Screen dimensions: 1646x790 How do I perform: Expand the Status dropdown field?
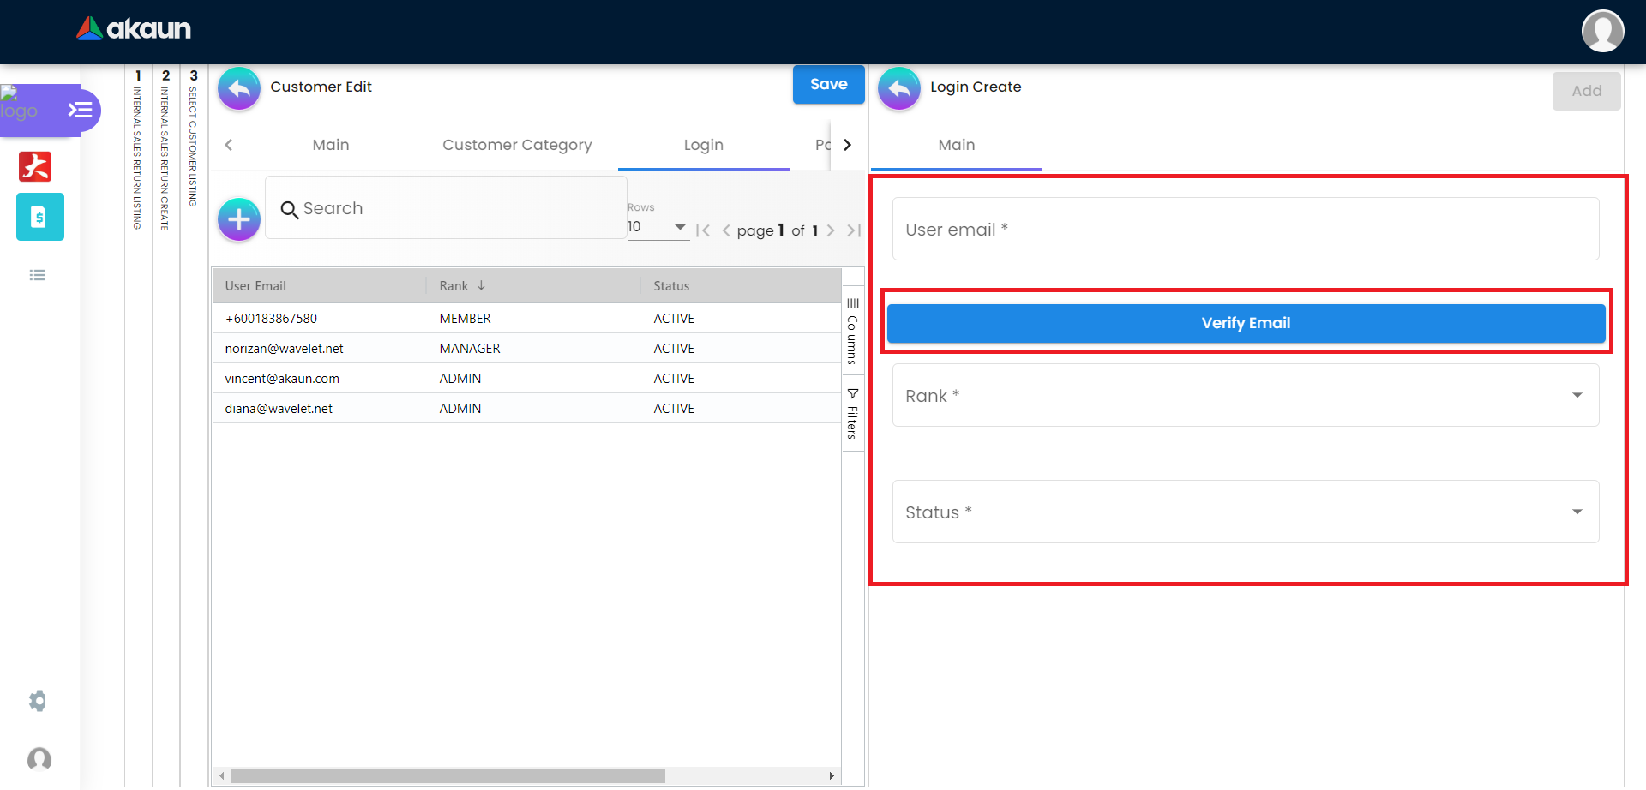(1245, 512)
